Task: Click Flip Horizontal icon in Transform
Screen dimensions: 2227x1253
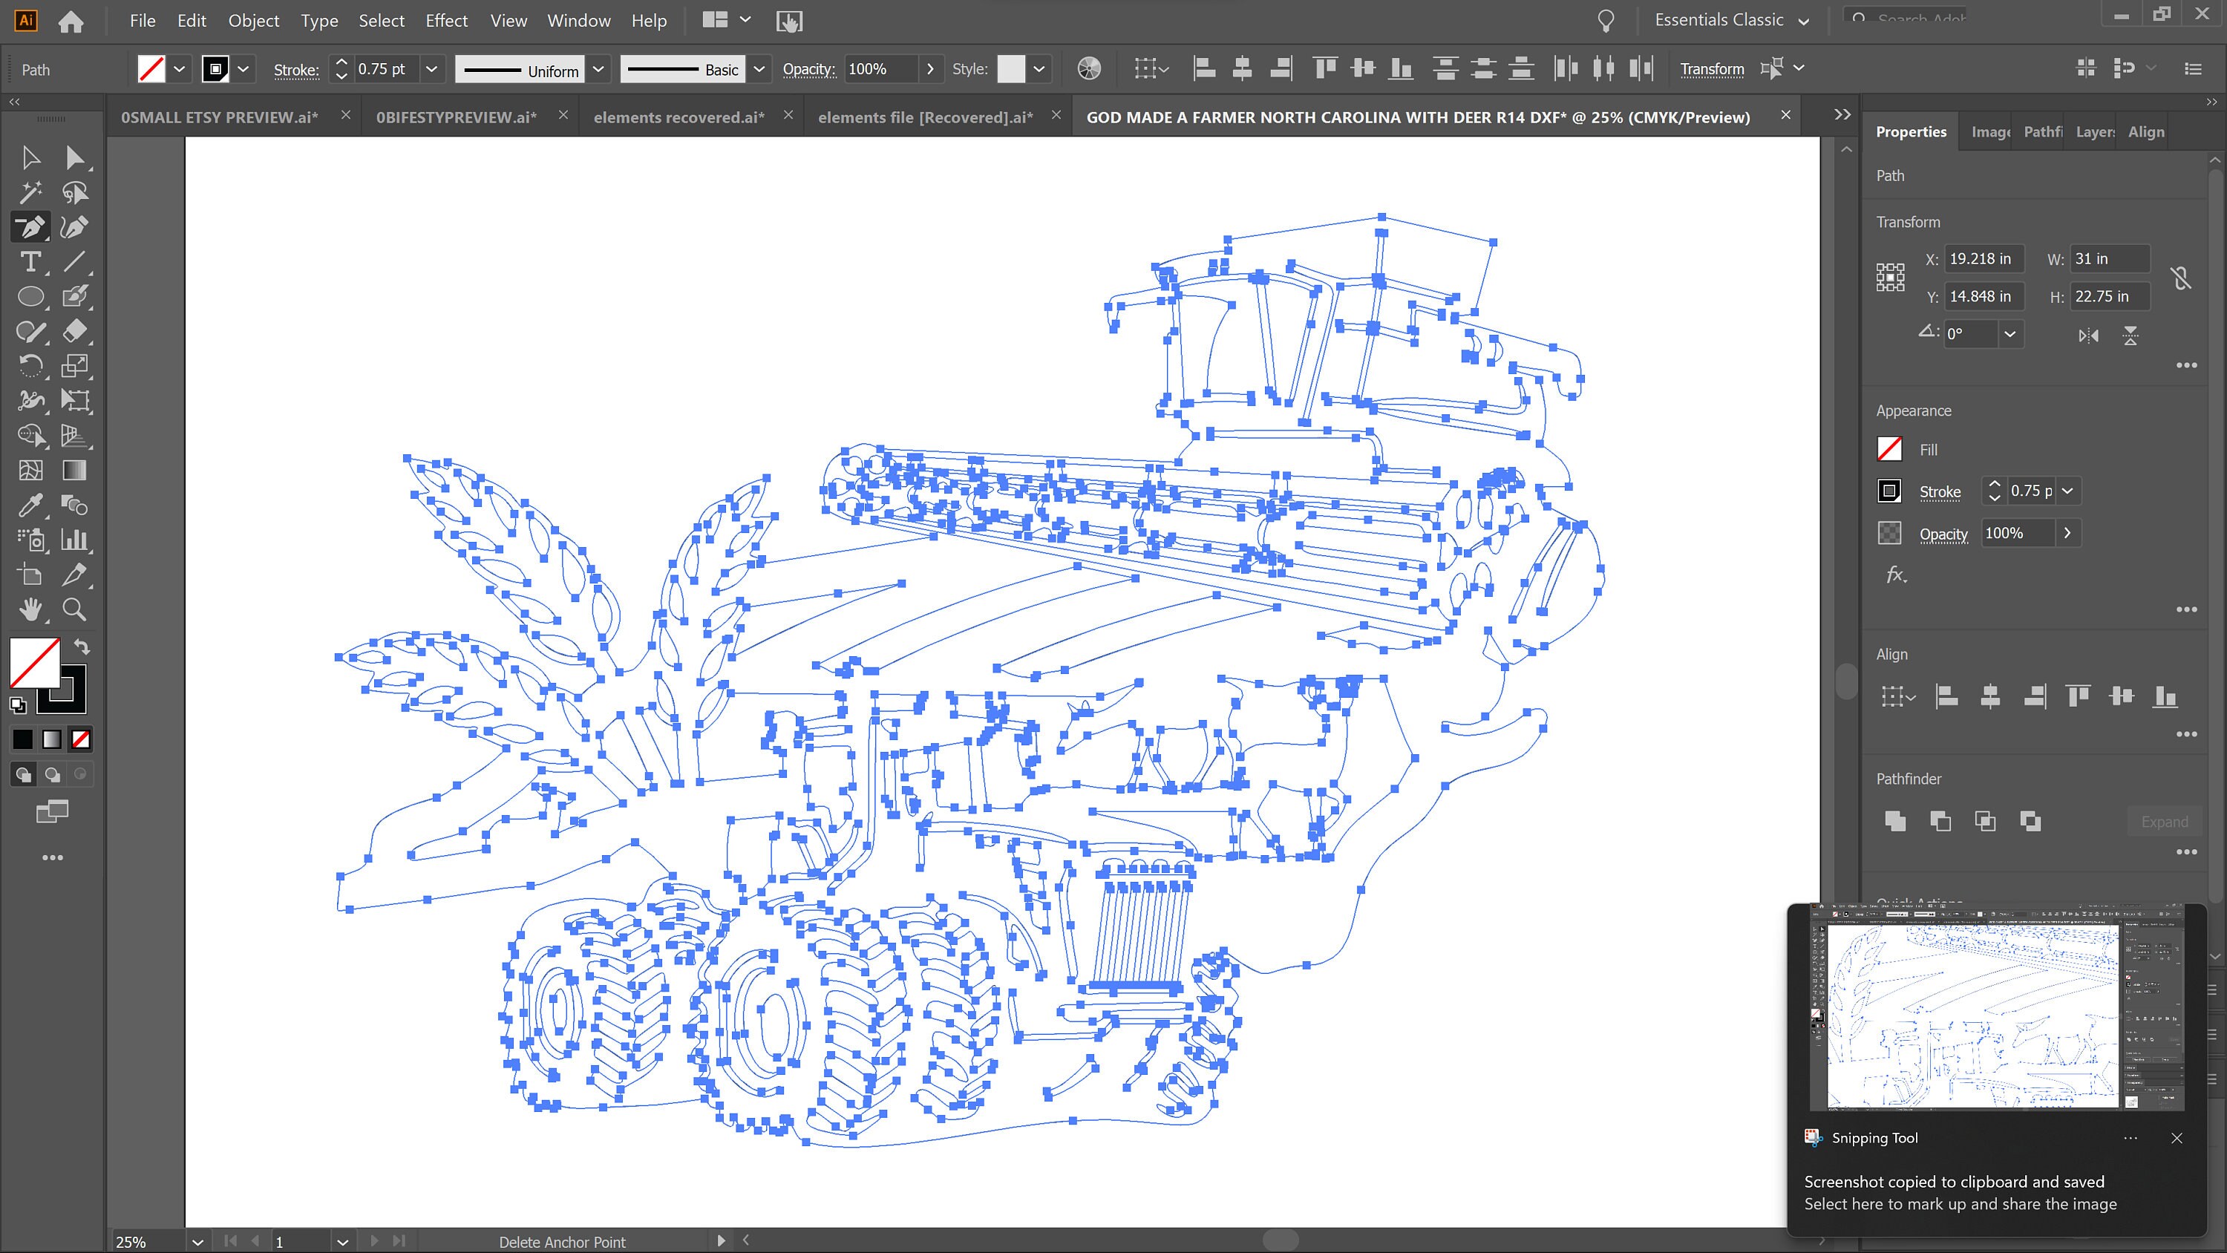Action: [x=2087, y=336]
